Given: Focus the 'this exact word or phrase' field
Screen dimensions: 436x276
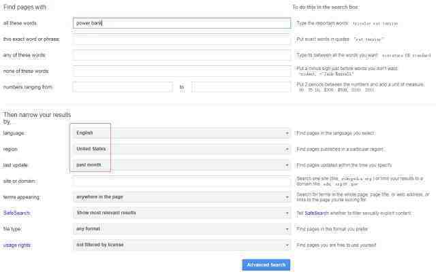Looking at the screenshot, I should pos(182,39).
